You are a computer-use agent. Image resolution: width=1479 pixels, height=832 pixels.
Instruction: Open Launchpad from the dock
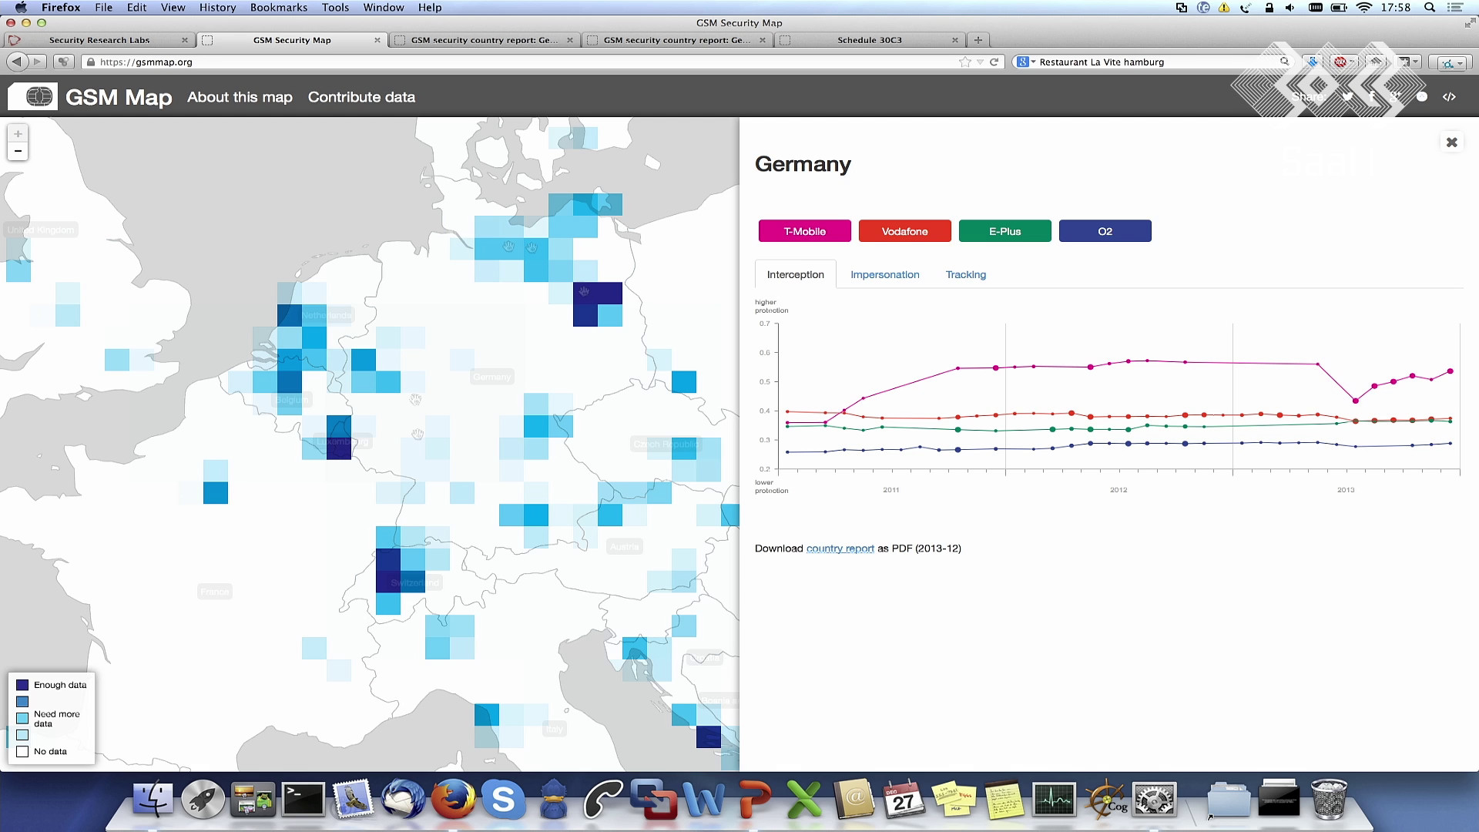pyautogui.click(x=203, y=799)
